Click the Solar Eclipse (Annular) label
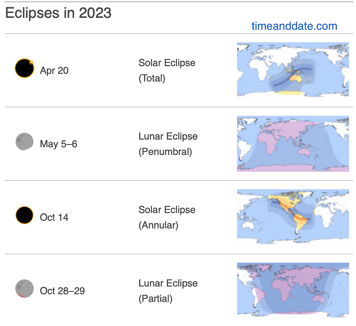The image size is (356, 326). click(x=167, y=217)
